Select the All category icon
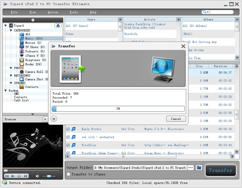 (22, 34)
